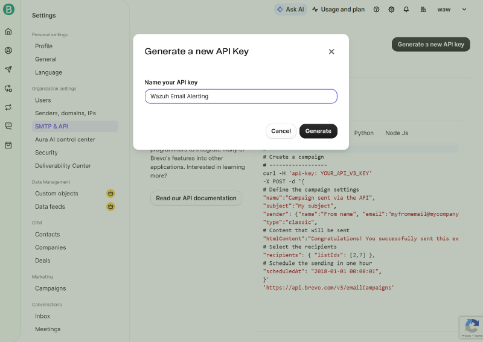Switch to the Node Js code tab
Screen dimensions: 483x342
point(397,133)
